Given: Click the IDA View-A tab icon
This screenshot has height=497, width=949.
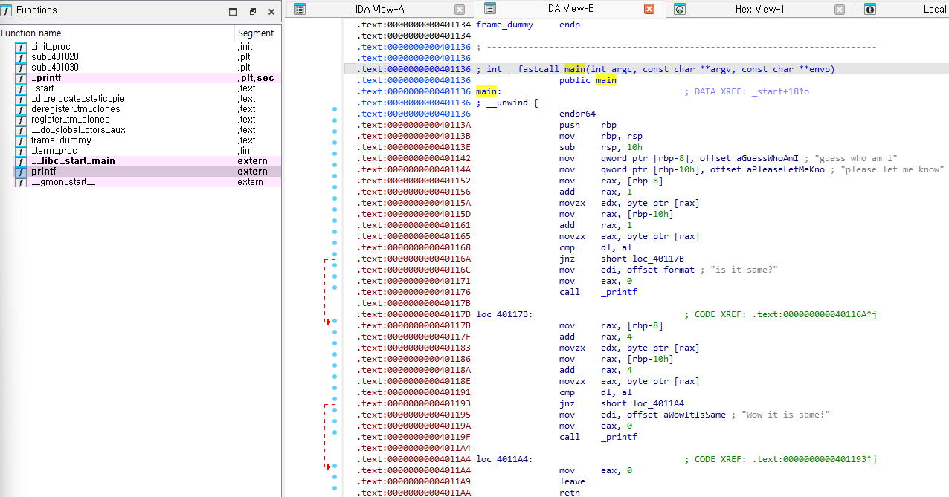Looking at the screenshot, I should (x=300, y=10).
